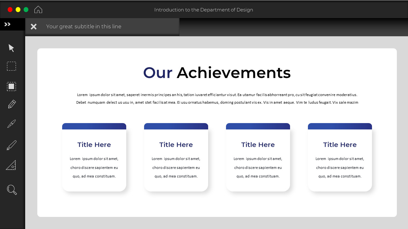408x229 pixels.
Task: Select the arrow selection tool
Action: click(x=11, y=48)
